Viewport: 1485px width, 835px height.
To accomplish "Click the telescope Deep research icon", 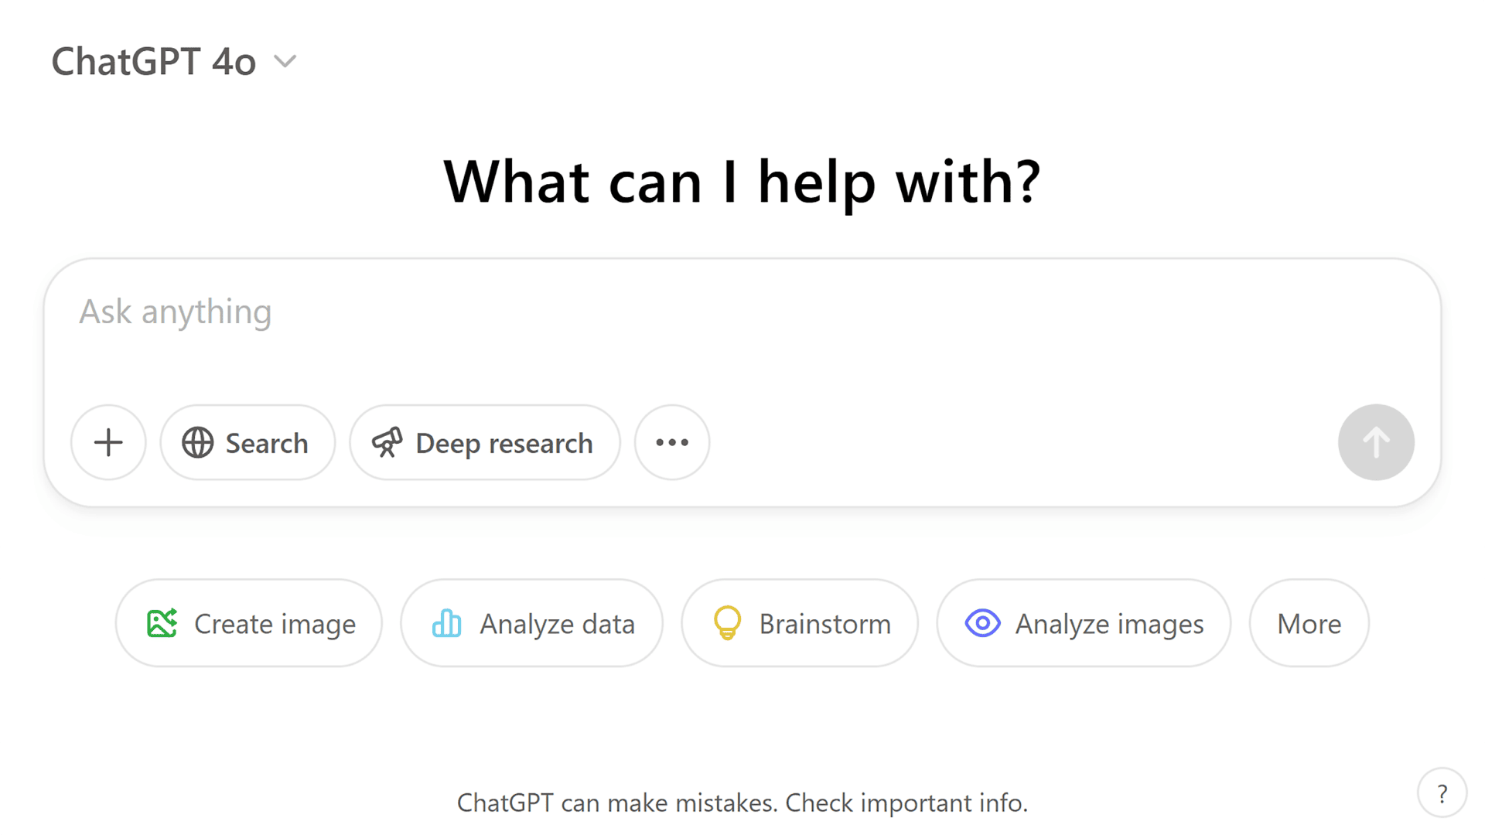I will (387, 443).
